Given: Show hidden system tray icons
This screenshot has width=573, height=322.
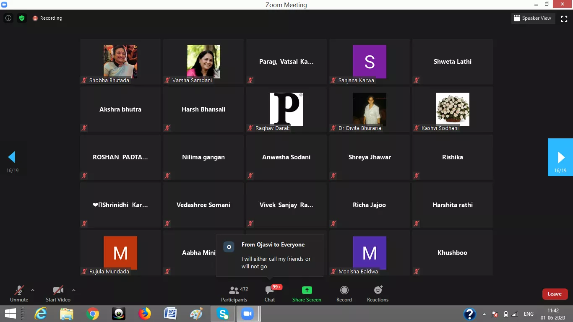Looking at the screenshot, I should tap(484, 314).
